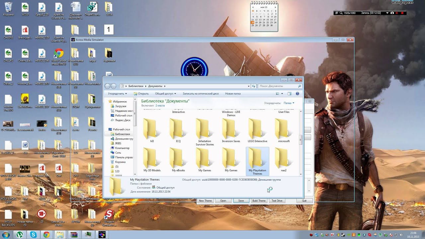Image resolution: width=425 pixels, height=239 pixels.
Task: Click the Explorer back navigation arrow
Action: pos(107,86)
